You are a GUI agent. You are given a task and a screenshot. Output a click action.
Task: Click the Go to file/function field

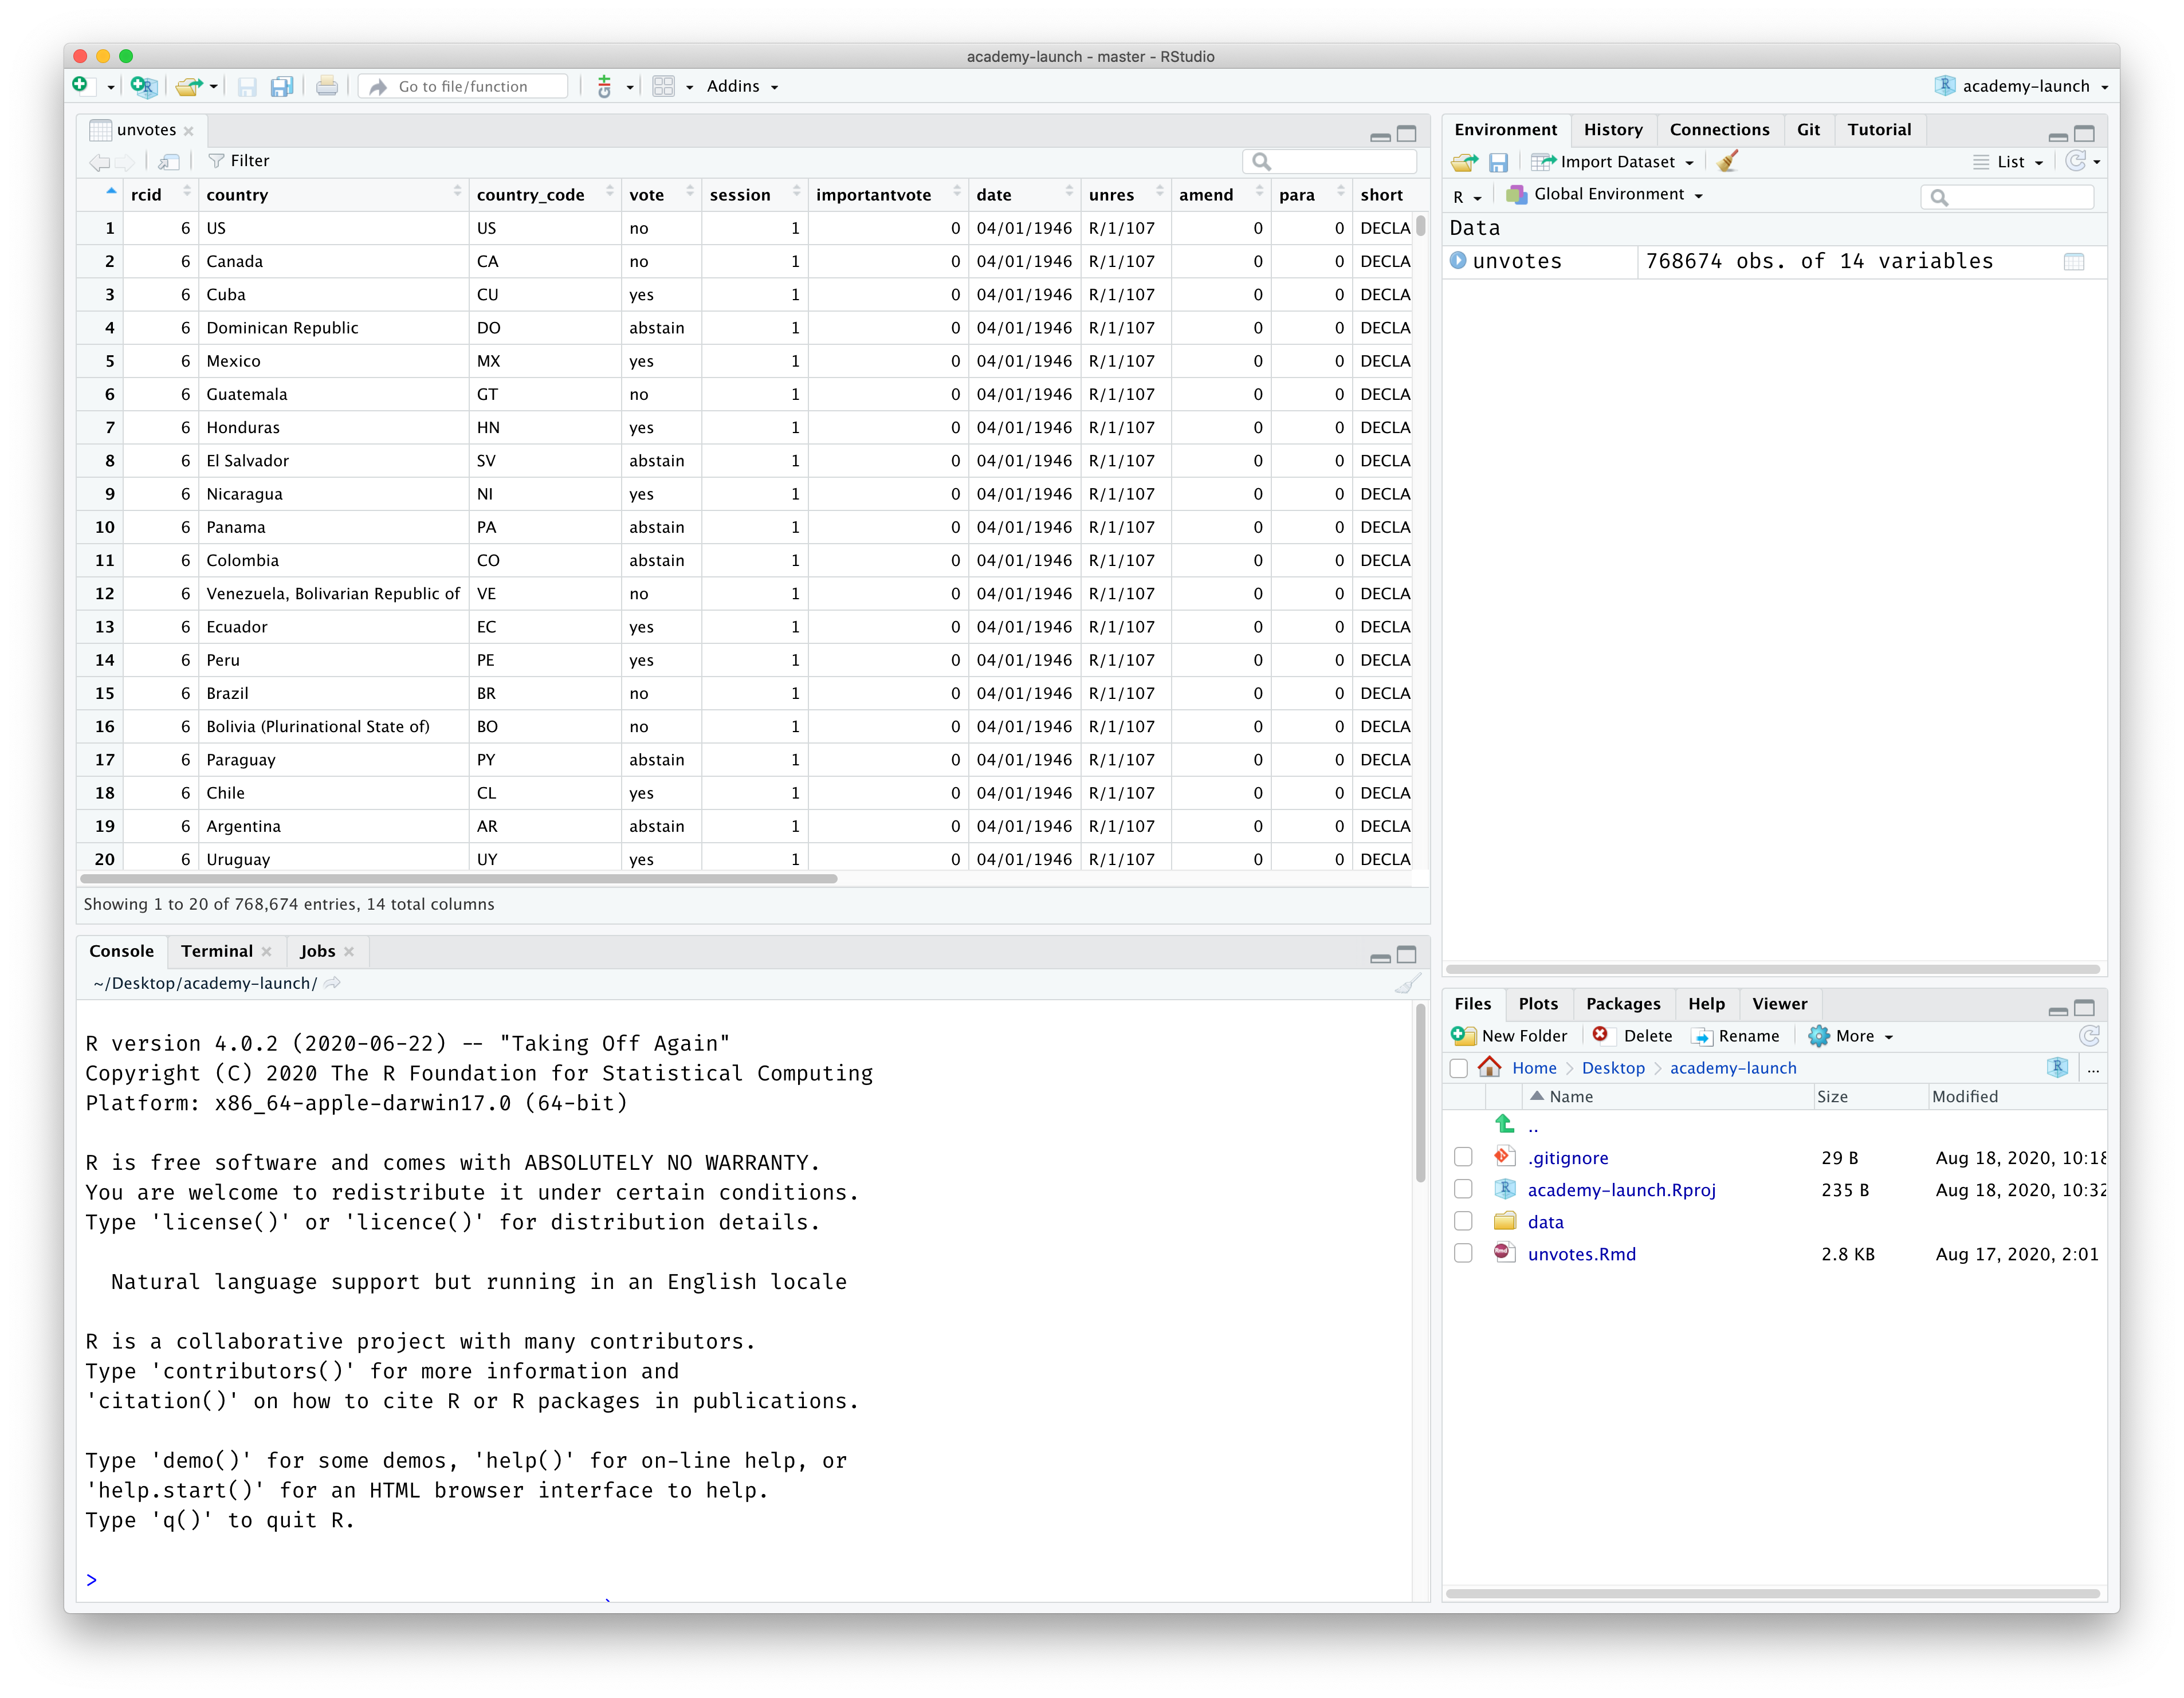point(463,86)
